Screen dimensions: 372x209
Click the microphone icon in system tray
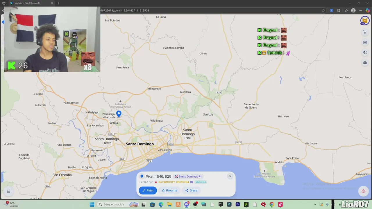[x=327, y=204]
